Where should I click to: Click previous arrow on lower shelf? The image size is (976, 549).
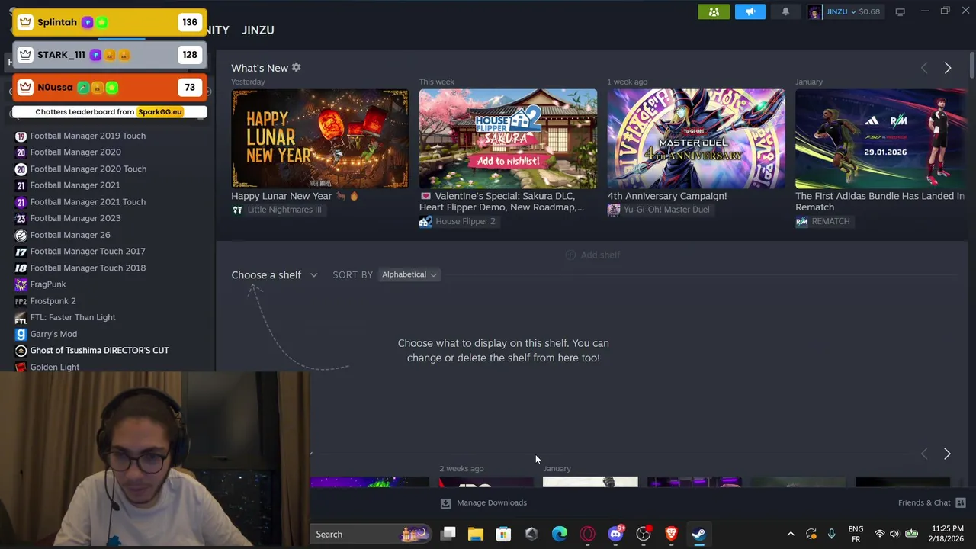(x=924, y=454)
